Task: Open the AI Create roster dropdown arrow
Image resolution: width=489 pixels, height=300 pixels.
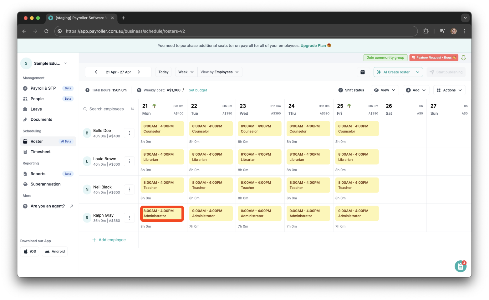Action: (418, 72)
